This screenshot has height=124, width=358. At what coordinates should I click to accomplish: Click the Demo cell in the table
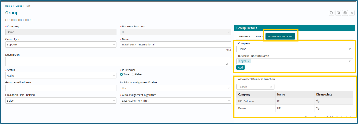point(256,108)
